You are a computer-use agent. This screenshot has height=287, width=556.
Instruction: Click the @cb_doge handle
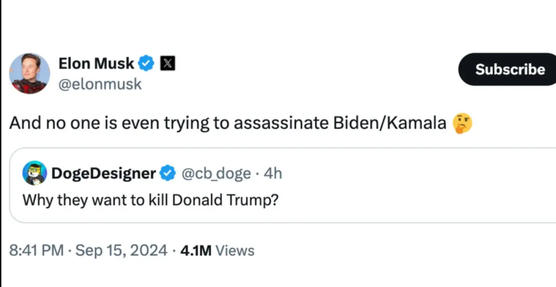pos(216,173)
